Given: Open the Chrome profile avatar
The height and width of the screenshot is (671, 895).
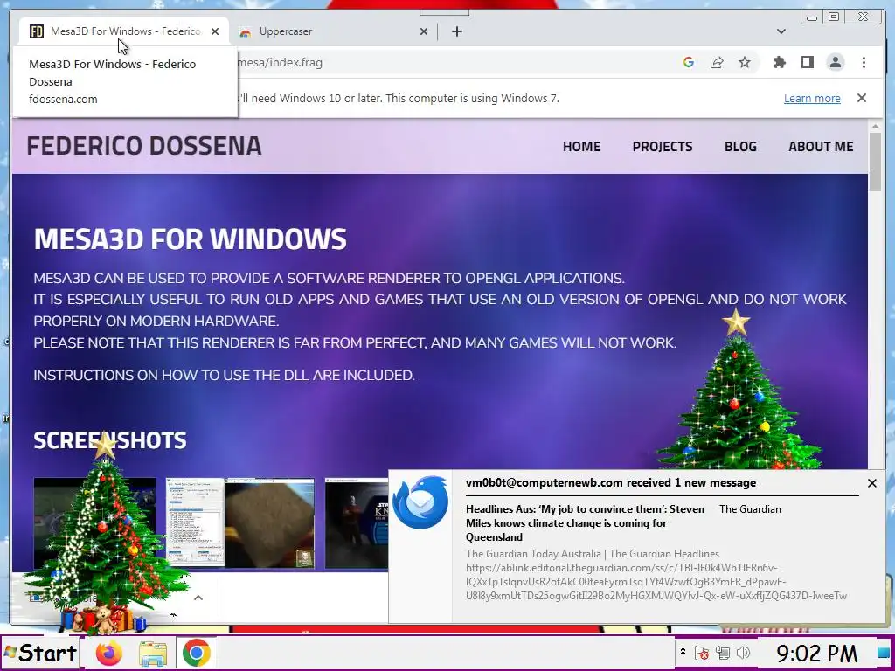Looking at the screenshot, I should [835, 62].
